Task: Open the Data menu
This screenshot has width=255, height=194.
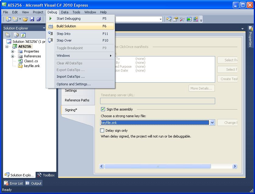Action: (x=65, y=12)
